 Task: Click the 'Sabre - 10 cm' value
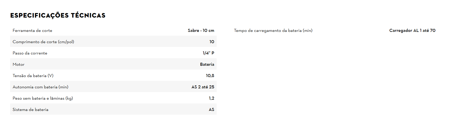tap(201, 31)
